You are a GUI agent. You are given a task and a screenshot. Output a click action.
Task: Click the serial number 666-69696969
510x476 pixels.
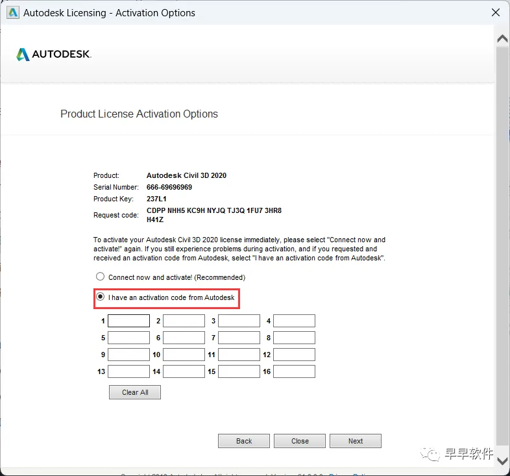(169, 187)
